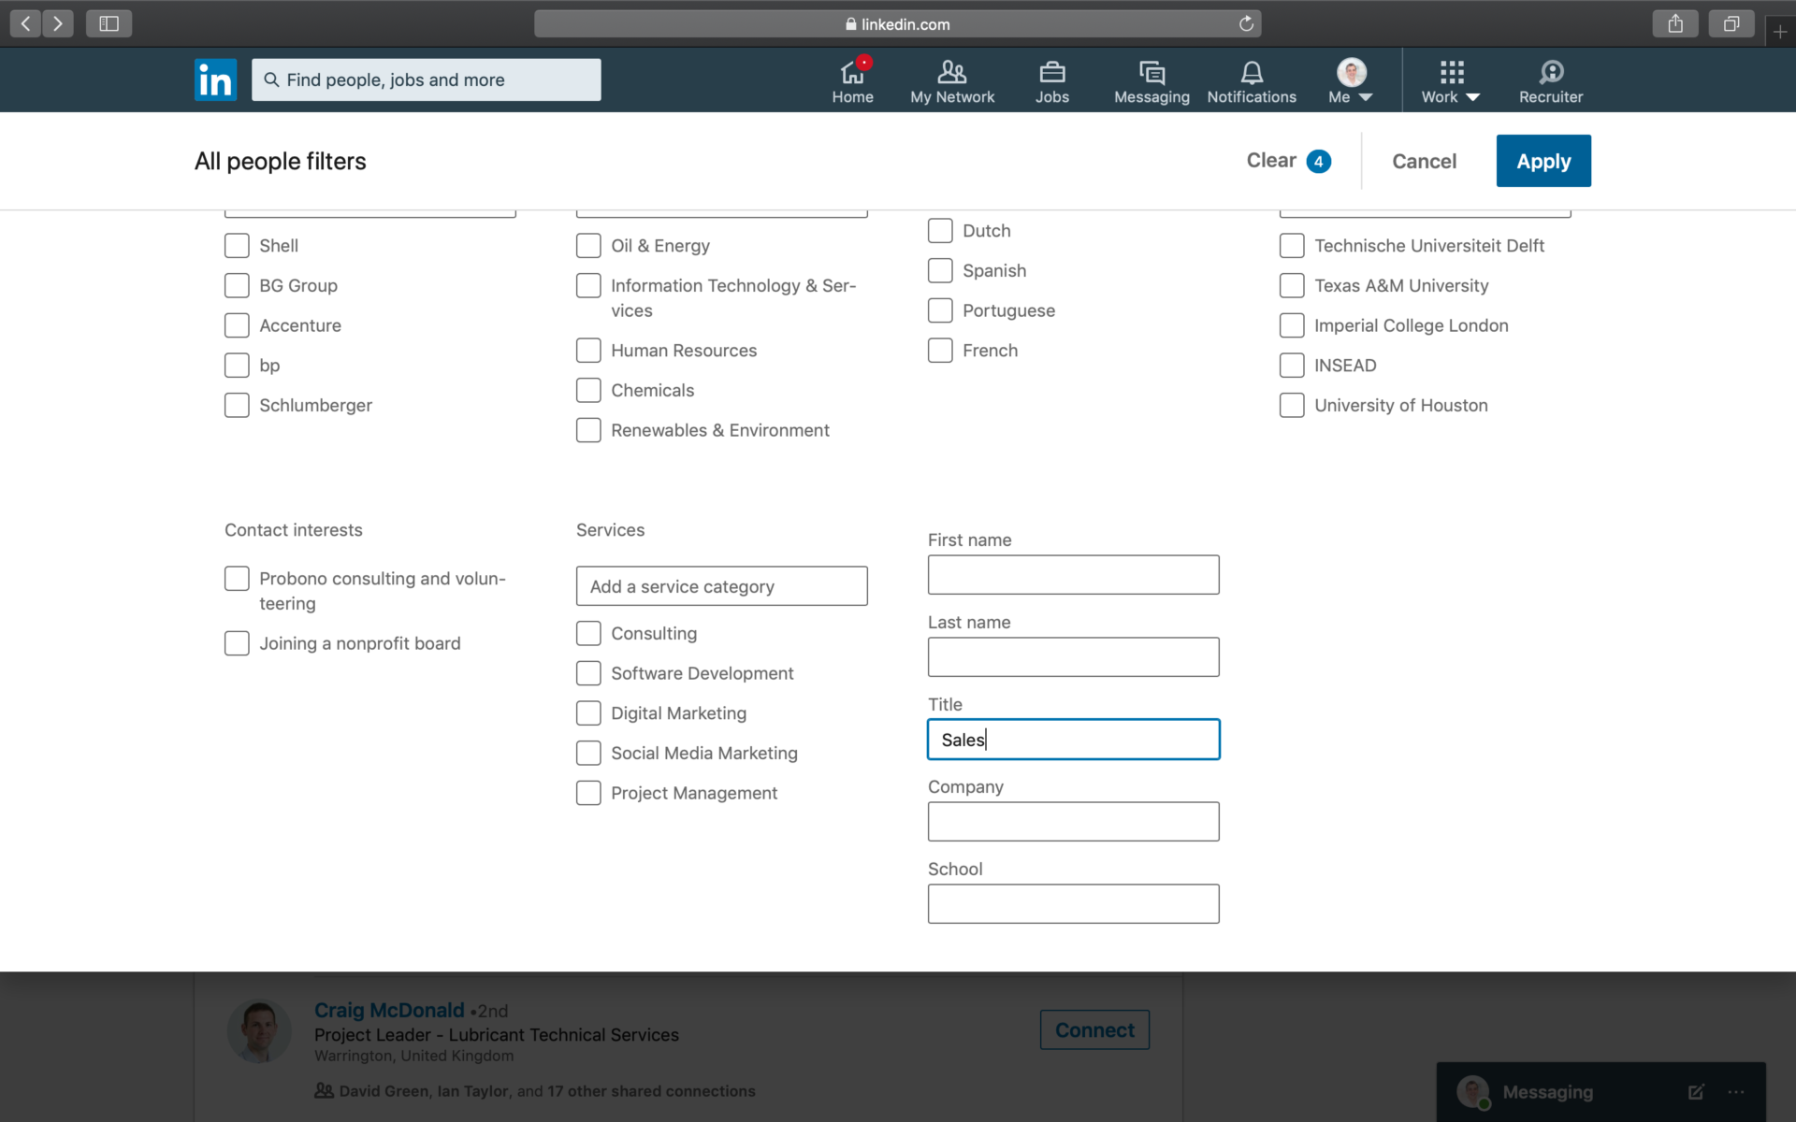Open My Network icon
This screenshot has height=1122, width=1796.
[952, 72]
